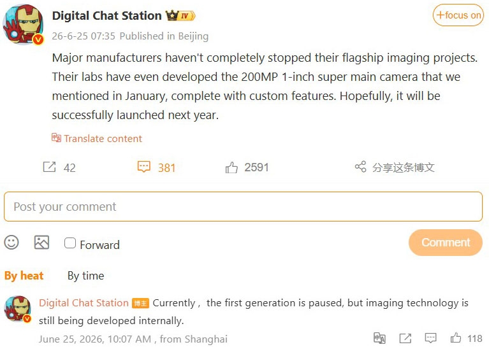Click the translate icon on the comment
Viewport: 489px width, 347px height.
(x=379, y=338)
